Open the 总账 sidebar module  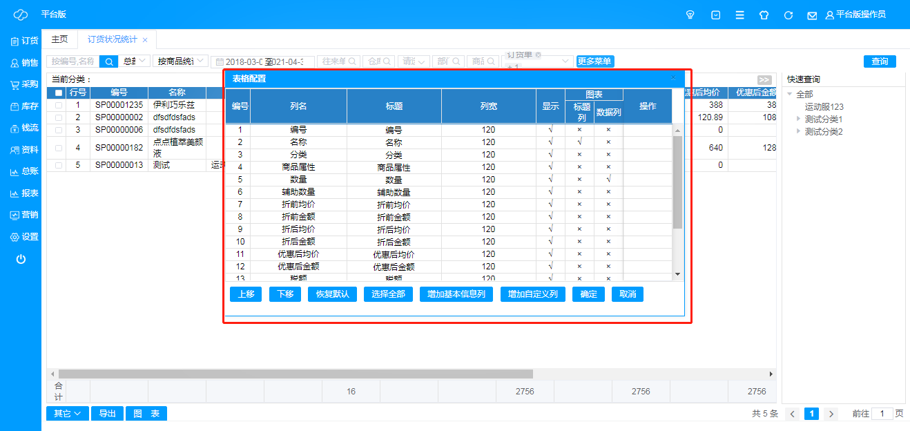pyautogui.click(x=23, y=171)
